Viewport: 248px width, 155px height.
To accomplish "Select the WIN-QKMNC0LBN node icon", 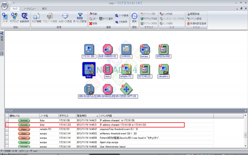I will coord(108,89).
